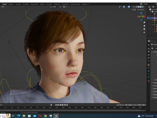The width and height of the screenshot is (157, 118).
Task: Toggle the preview range clock icon
Action: (x=126, y=105)
